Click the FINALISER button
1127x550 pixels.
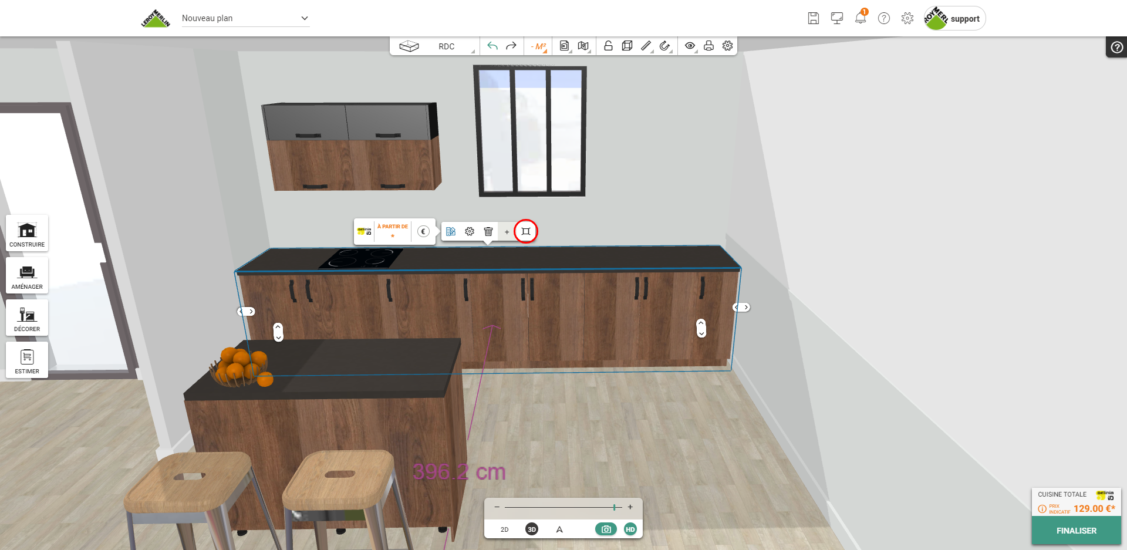[1077, 531]
